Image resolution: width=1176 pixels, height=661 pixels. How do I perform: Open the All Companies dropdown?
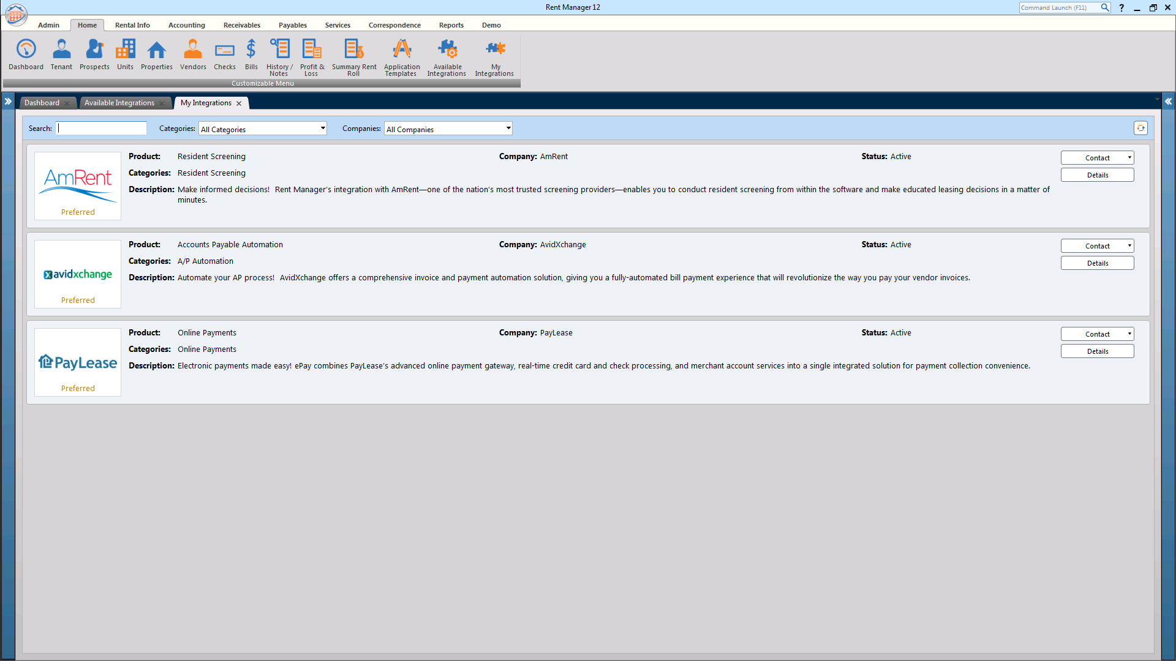508,129
